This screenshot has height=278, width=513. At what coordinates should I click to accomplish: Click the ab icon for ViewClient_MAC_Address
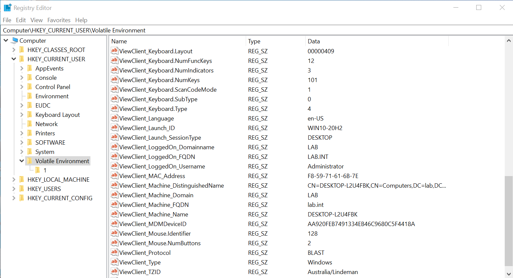point(114,175)
